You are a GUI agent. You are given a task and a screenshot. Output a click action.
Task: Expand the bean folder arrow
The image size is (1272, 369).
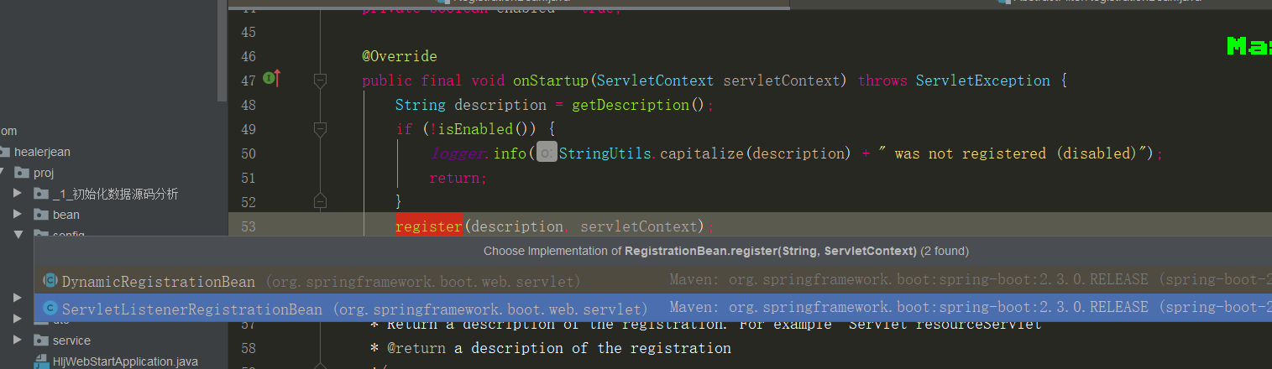(18, 215)
